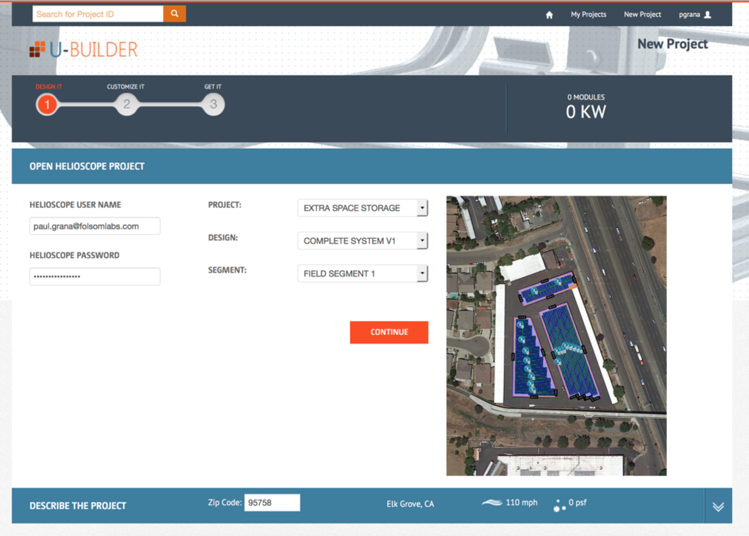Click the wind speed icon
Screen dimensions: 749x536
tap(492, 503)
